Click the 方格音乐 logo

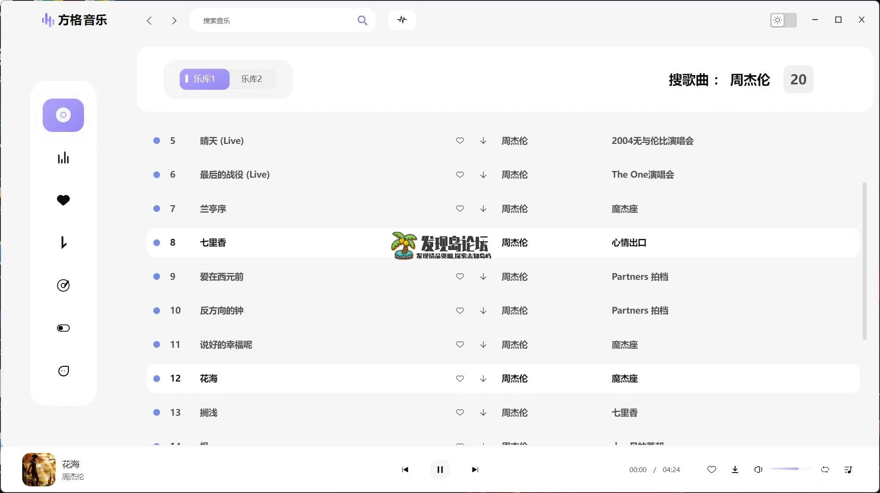click(x=74, y=20)
